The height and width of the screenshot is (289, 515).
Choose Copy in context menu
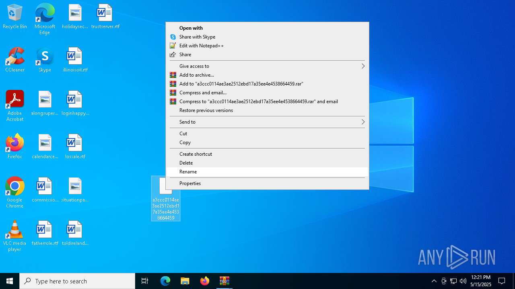point(268,142)
